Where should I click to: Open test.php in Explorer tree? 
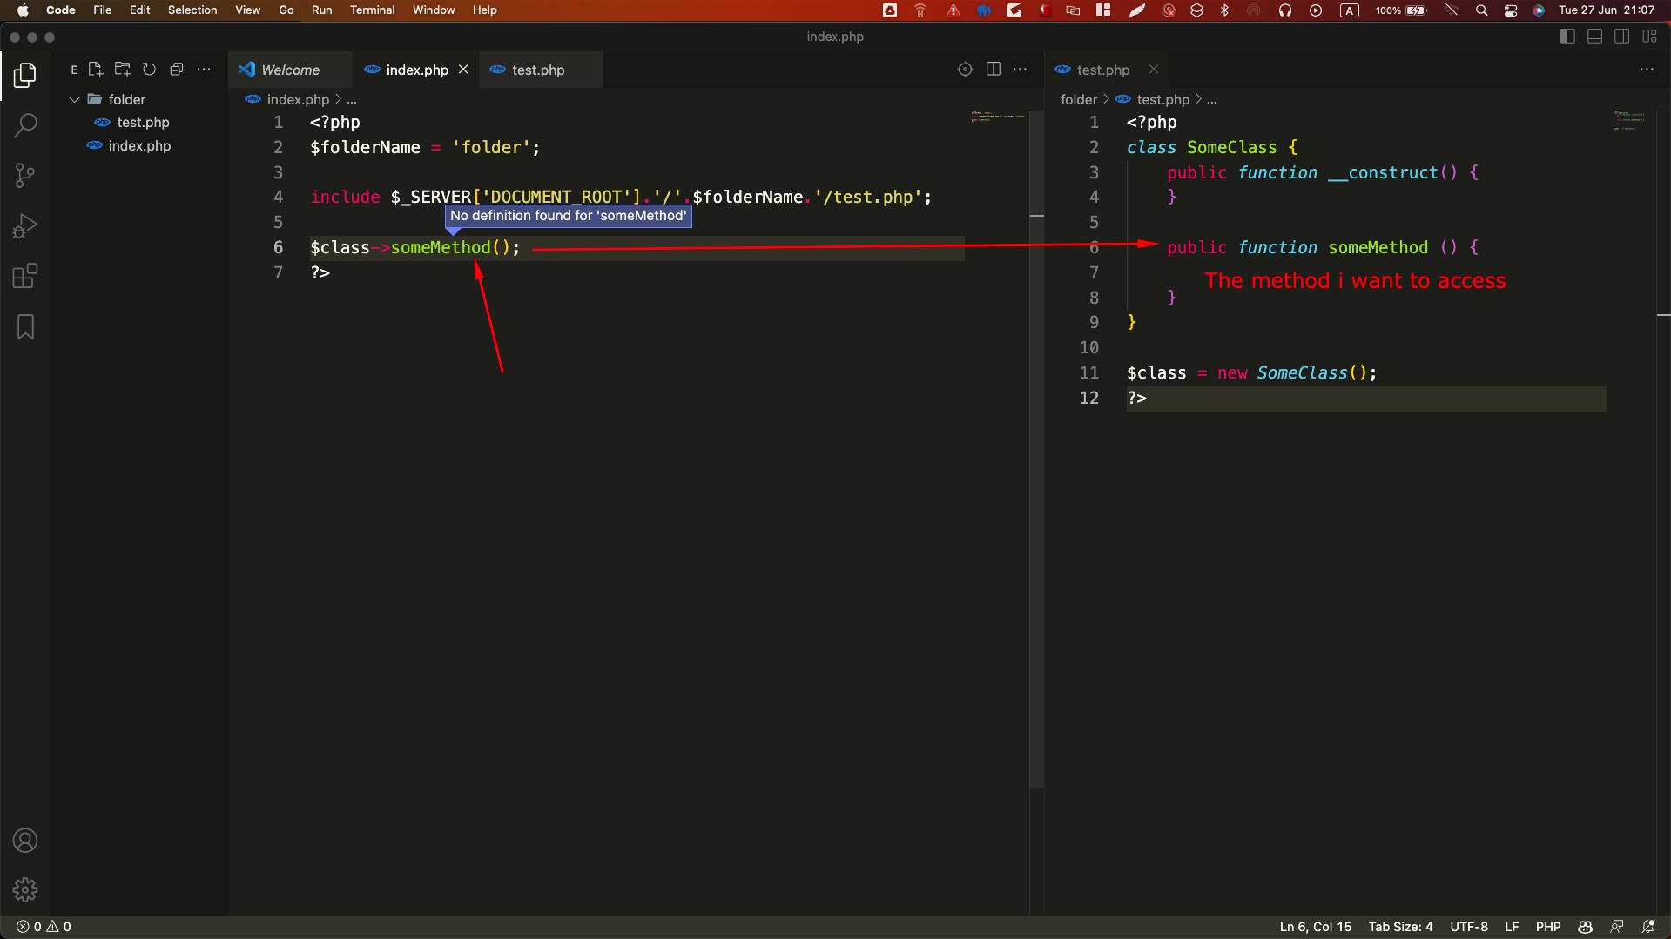coord(143,123)
